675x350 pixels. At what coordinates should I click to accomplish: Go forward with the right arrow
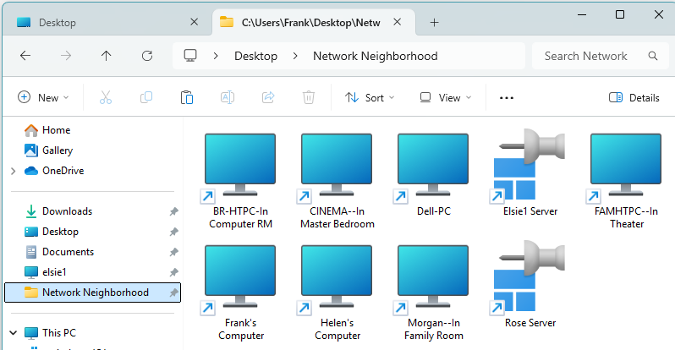(x=66, y=56)
